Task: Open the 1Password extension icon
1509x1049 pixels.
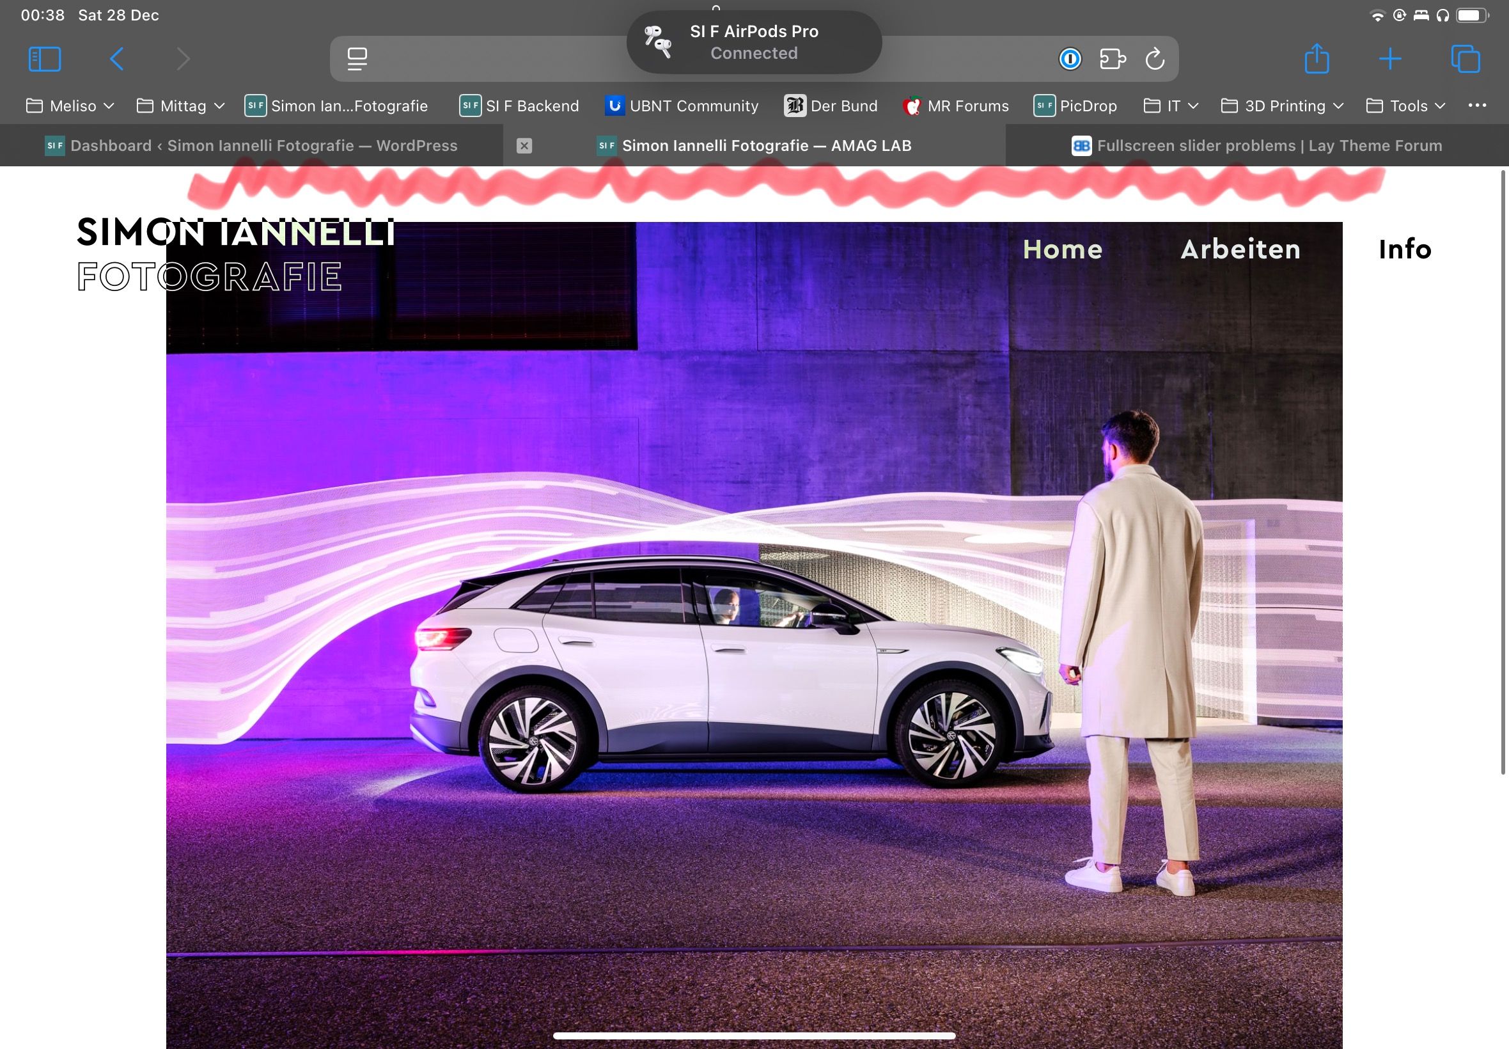Action: (1070, 59)
